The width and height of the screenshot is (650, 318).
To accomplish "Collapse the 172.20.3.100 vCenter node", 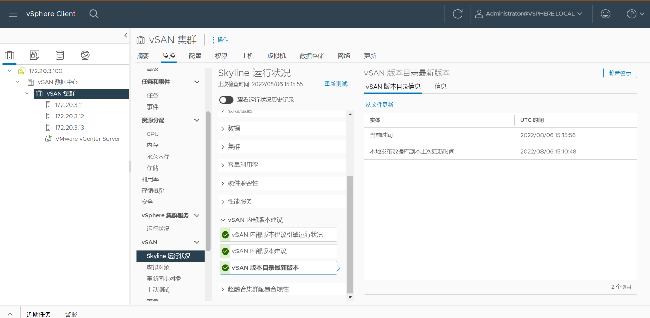I will tap(9, 71).
